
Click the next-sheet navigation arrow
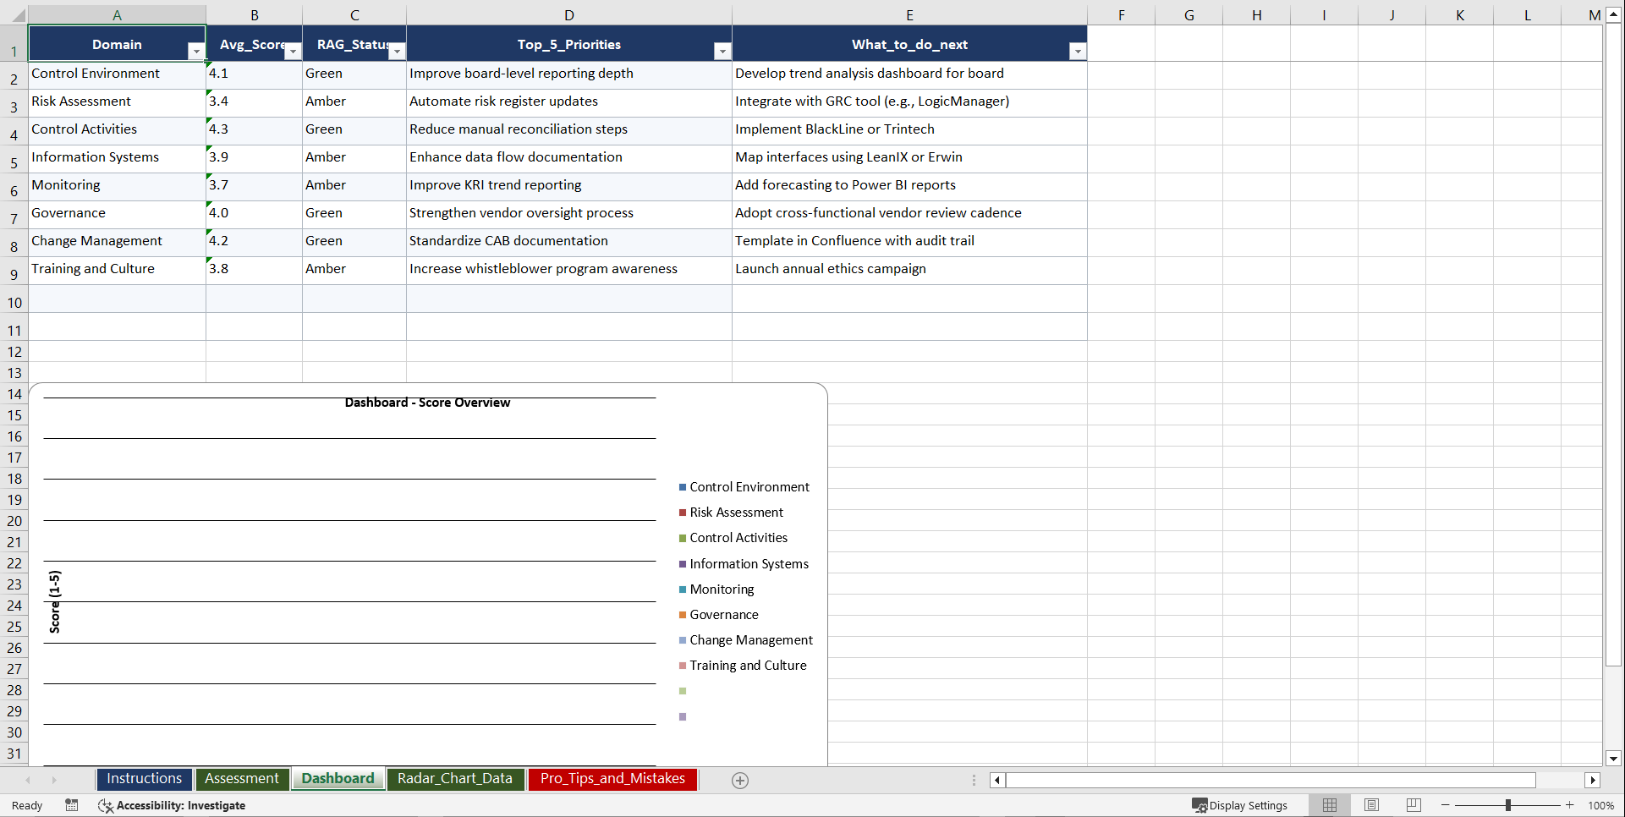54,780
